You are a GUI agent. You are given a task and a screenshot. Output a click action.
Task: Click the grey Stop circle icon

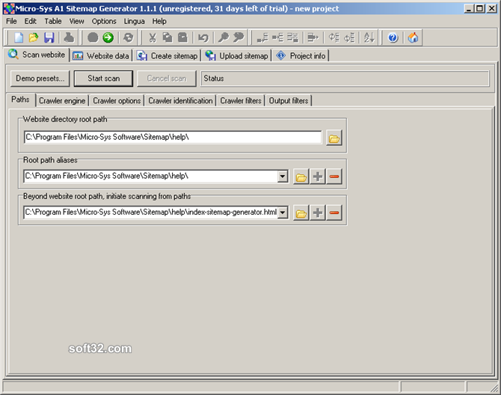tap(93, 37)
